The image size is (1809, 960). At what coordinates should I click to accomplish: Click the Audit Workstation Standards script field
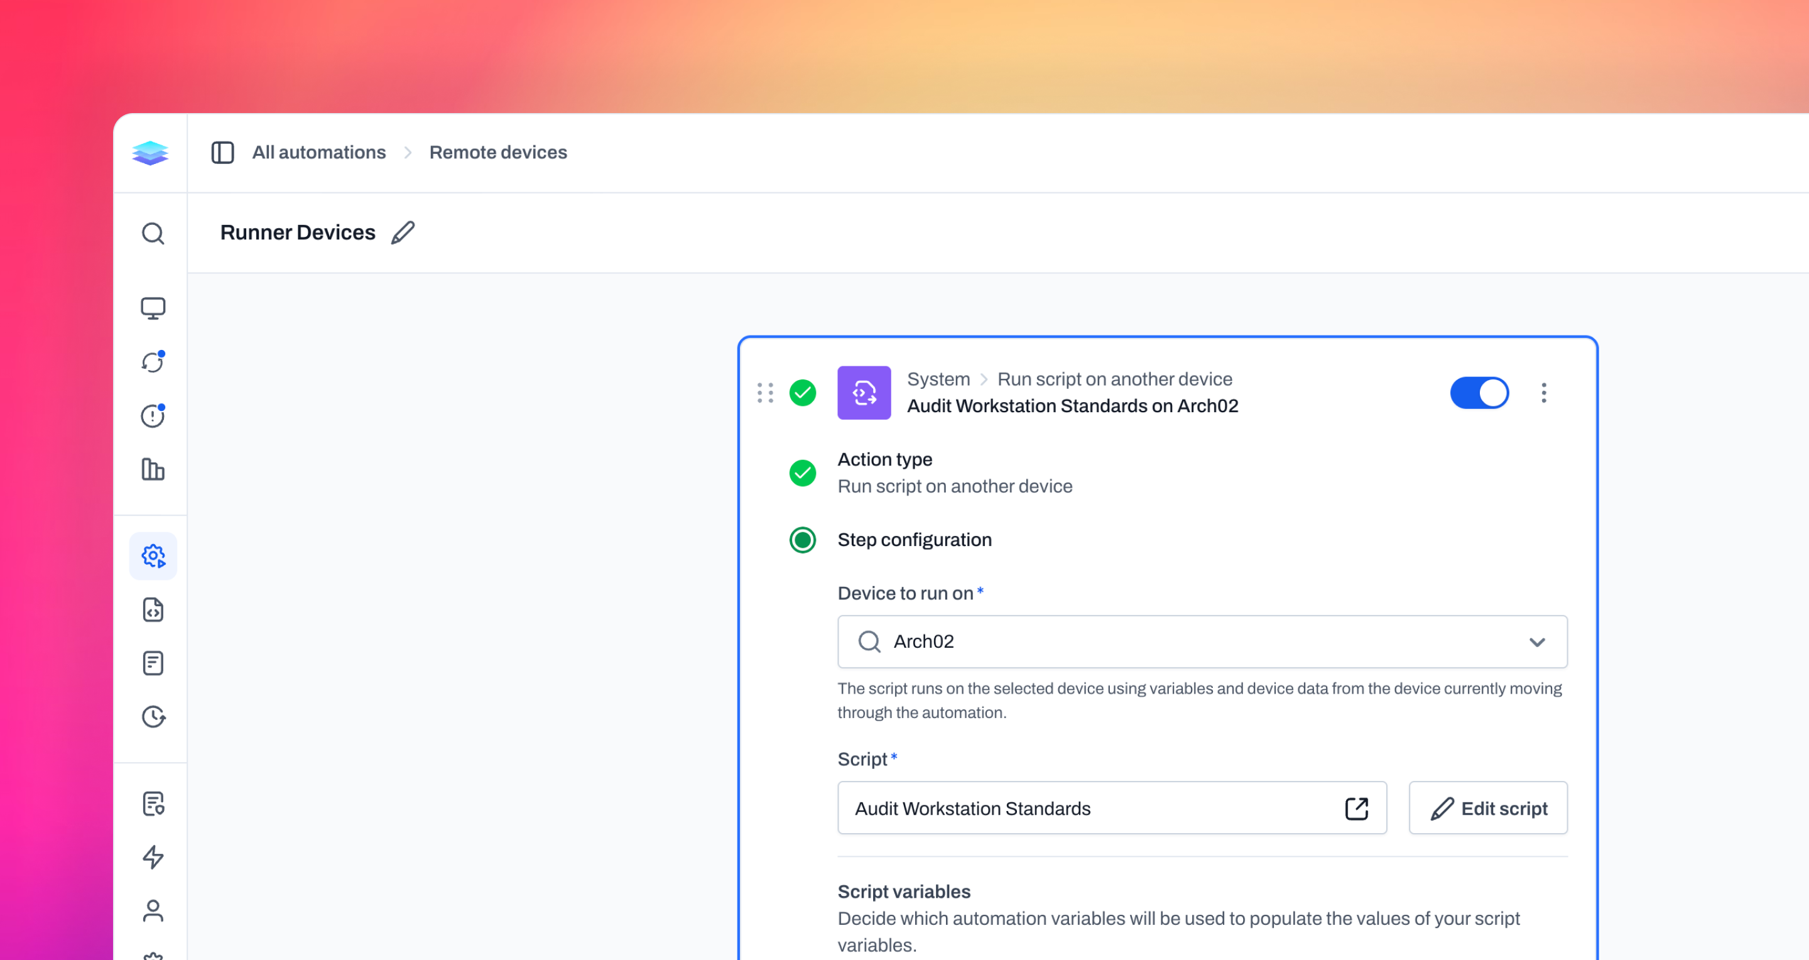coord(1112,809)
